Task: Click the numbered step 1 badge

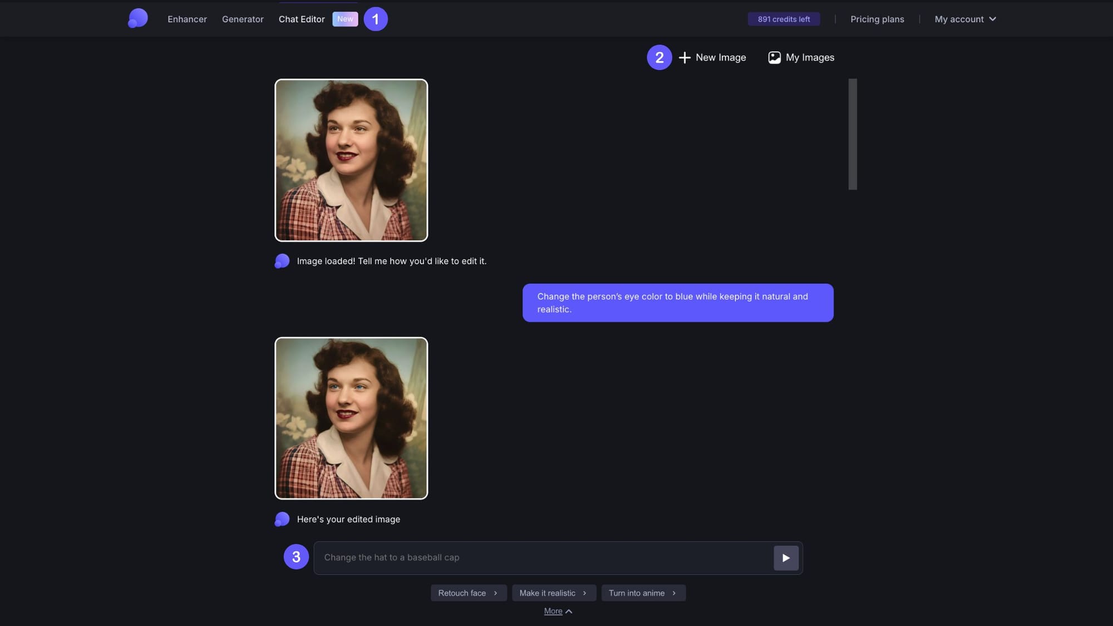Action: coord(376,19)
